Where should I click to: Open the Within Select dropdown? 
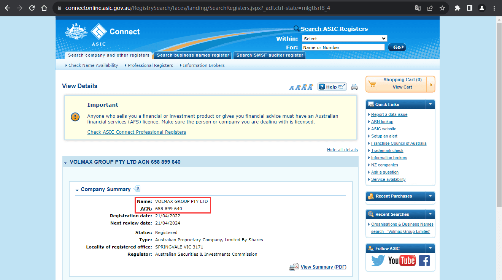coord(345,38)
